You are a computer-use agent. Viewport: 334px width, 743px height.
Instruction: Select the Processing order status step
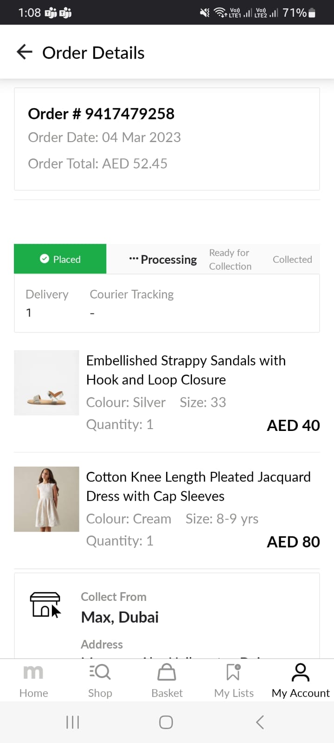[x=163, y=260]
